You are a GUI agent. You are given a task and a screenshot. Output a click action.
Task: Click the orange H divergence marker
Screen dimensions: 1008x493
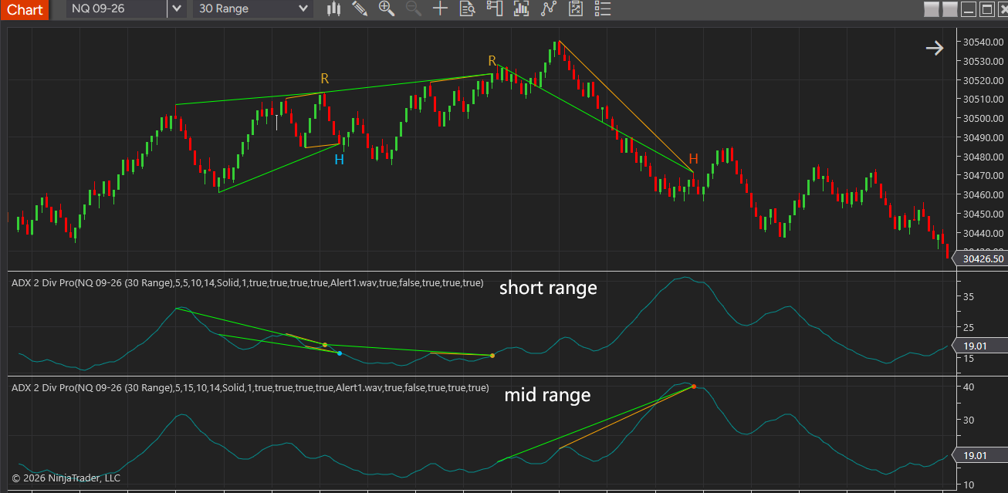[x=693, y=159]
